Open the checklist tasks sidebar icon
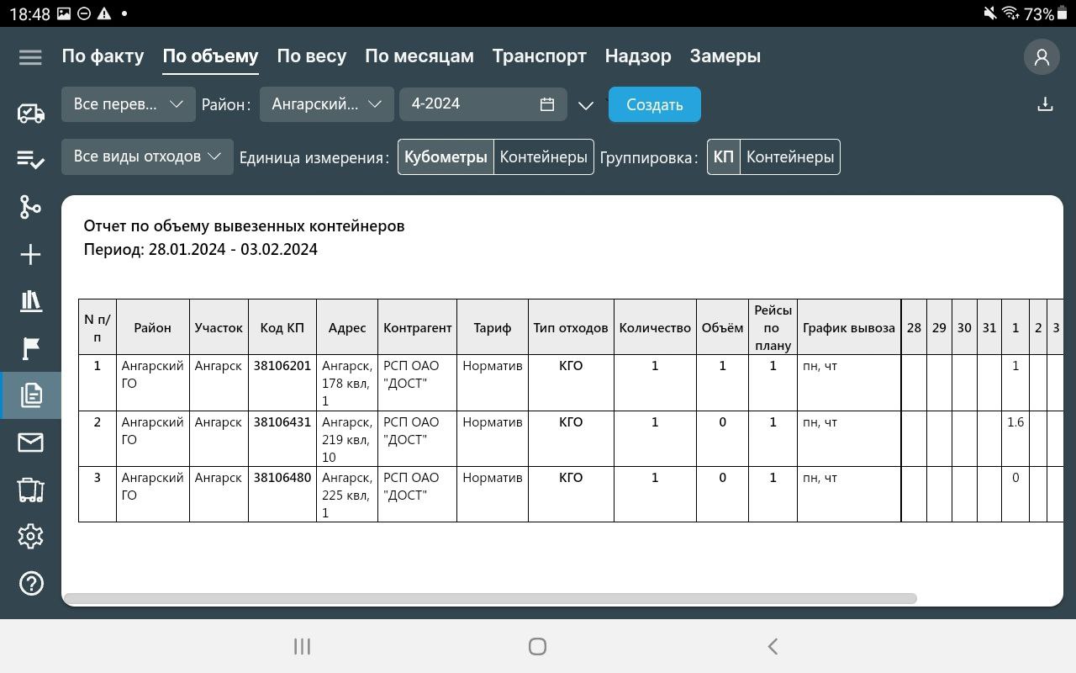Viewport: 1076px width, 673px height. click(x=30, y=160)
